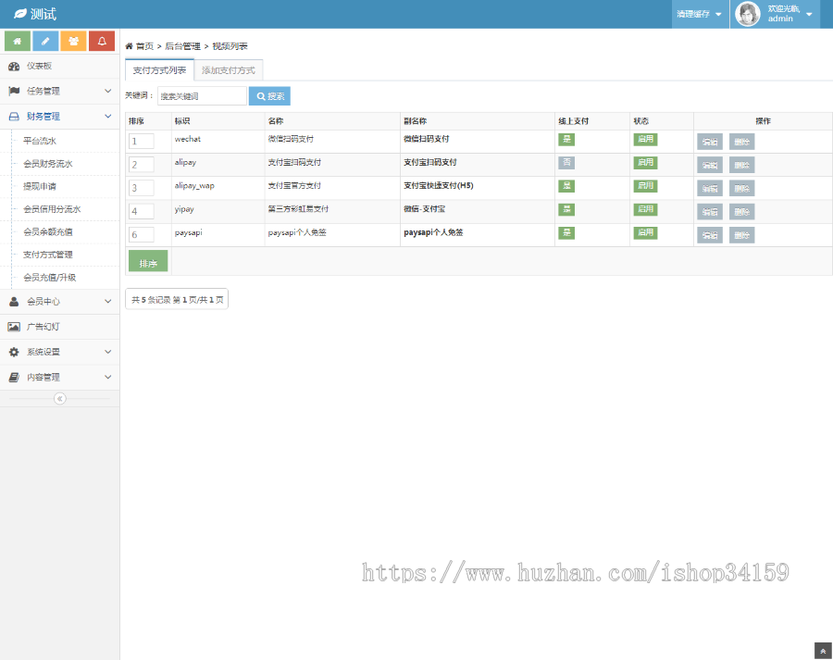Toggle enabled status for wechat row

[645, 140]
